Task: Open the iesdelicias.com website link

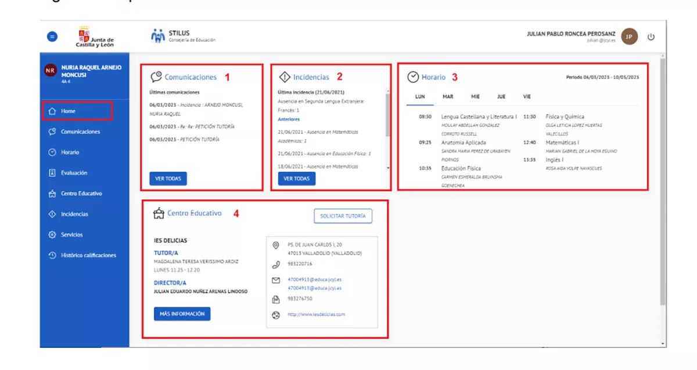Action: 316,314
